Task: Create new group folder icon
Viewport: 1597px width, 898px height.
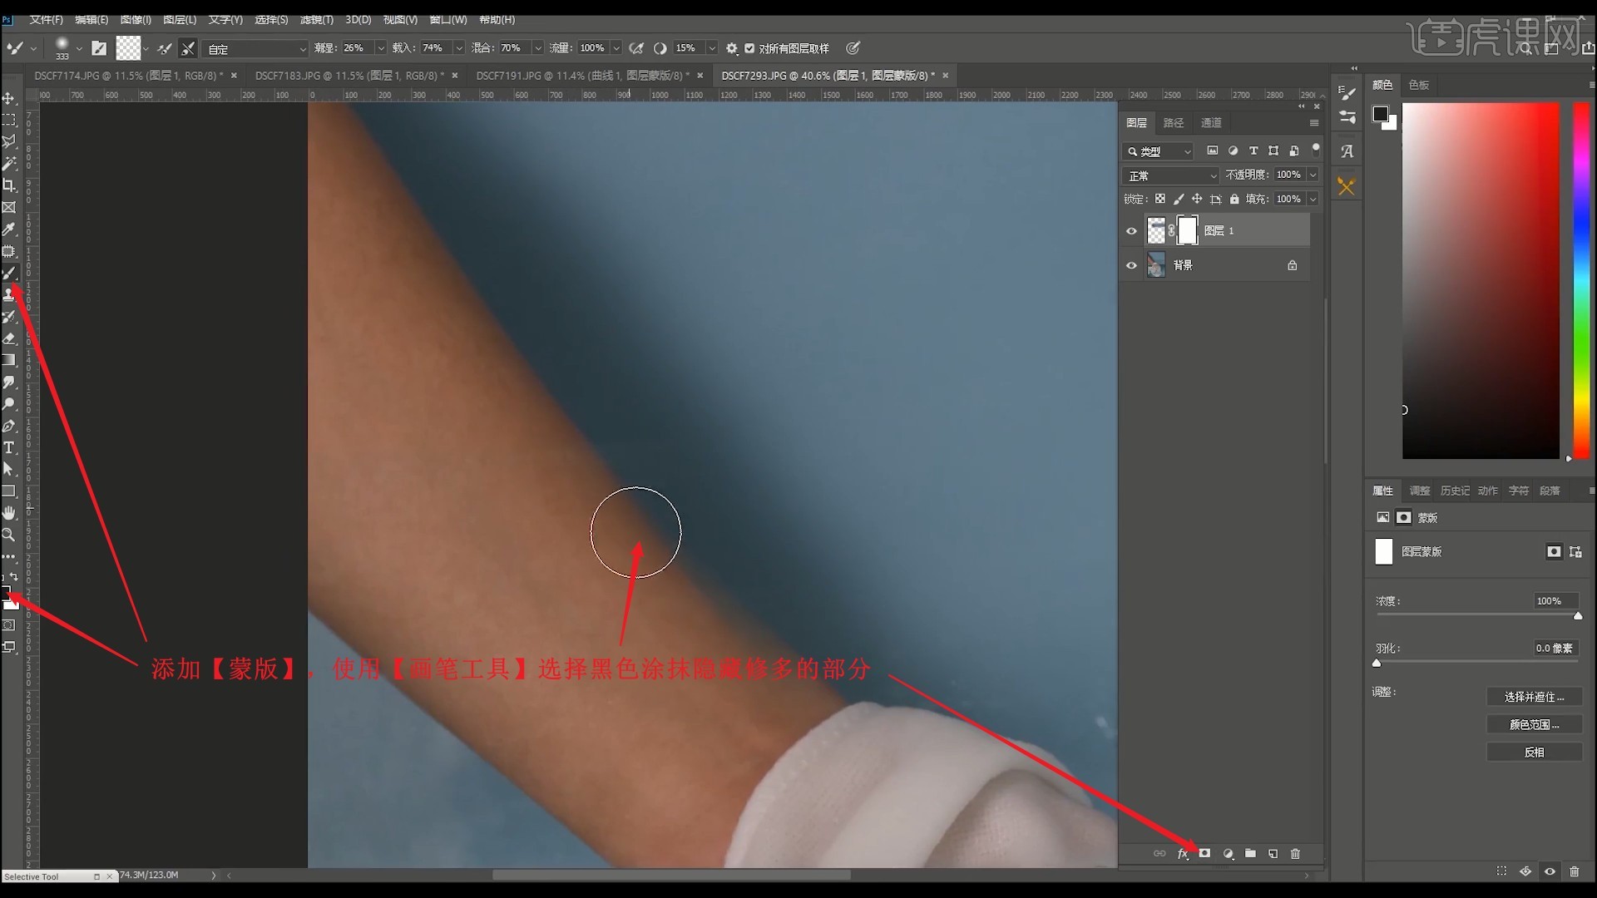Action: tap(1250, 854)
